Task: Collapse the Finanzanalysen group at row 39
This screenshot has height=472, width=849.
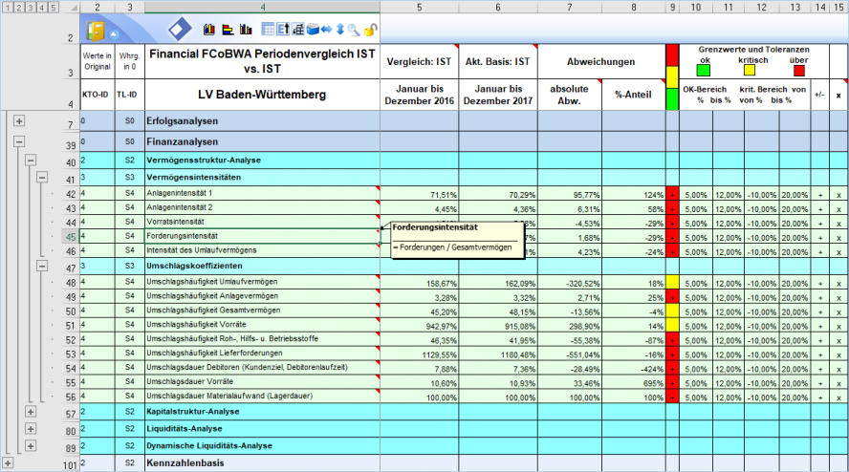Action: click(19, 142)
